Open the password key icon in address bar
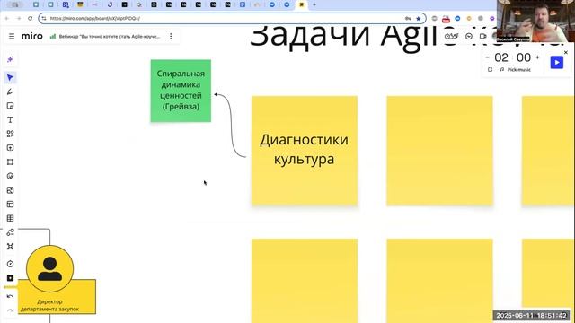Viewport: 575px width, 323px height. pos(408,18)
